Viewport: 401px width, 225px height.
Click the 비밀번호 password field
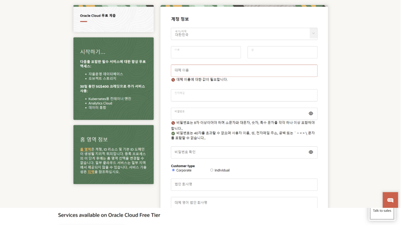tap(239, 114)
